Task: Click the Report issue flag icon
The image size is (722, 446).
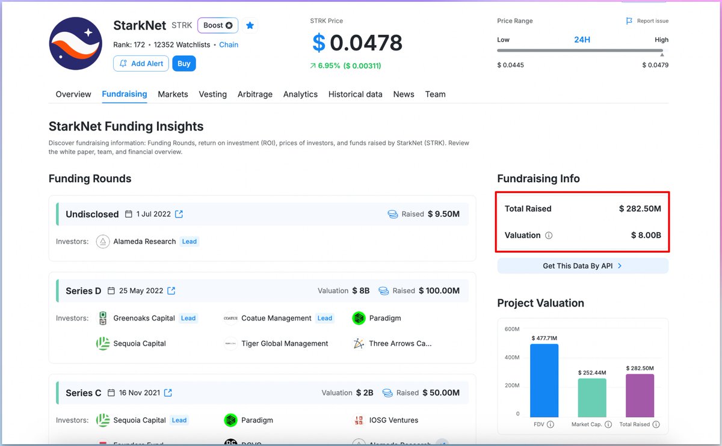Action: [629, 21]
